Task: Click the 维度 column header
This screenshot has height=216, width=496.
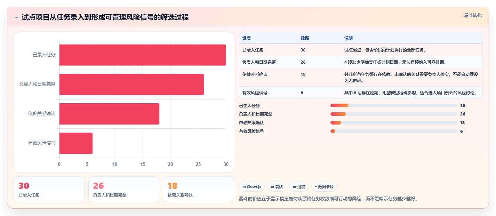Action: tap(247, 38)
